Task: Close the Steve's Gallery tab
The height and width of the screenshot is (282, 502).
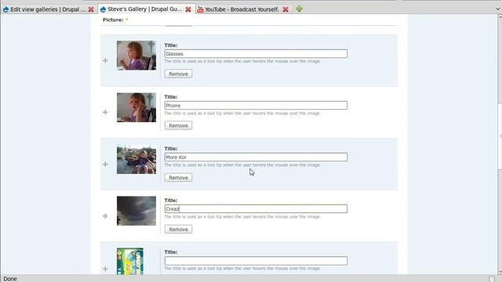Action: pyautogui.click(x=188, y=9)
